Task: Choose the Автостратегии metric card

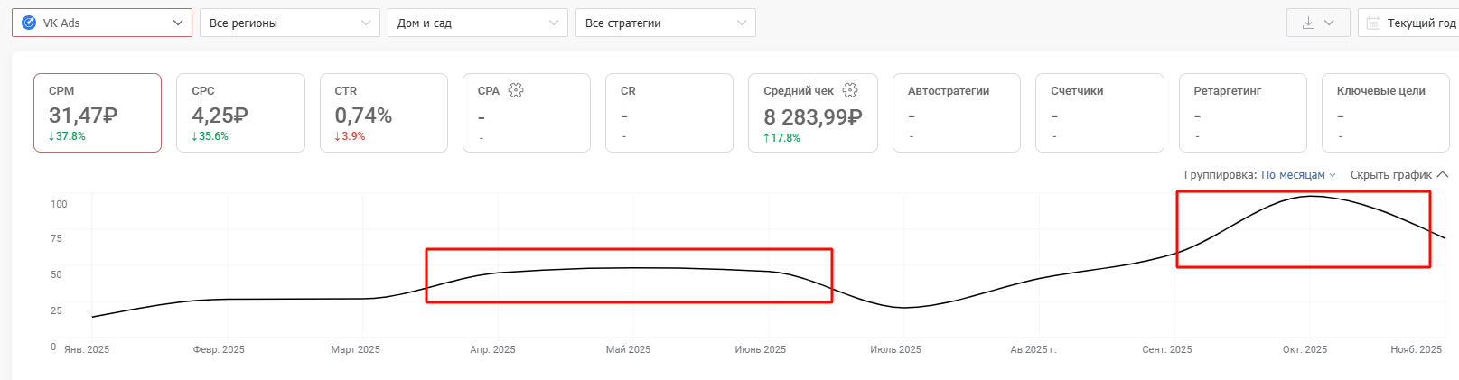Action: coord(956,113)
